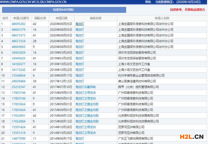
Task: Open 鬼吹灯之摸金校尉 link in row 17
Action: pos(87,115)
